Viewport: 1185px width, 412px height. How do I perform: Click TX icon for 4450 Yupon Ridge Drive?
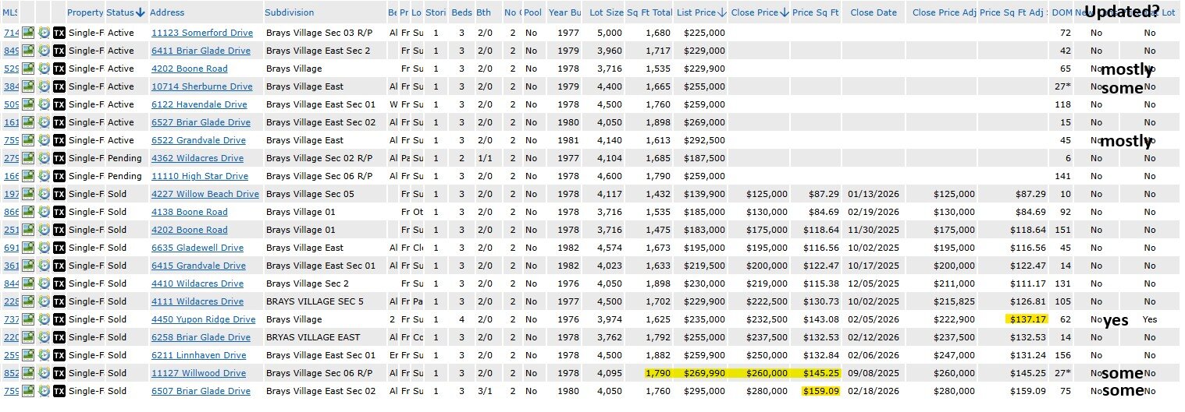point(59,319)
